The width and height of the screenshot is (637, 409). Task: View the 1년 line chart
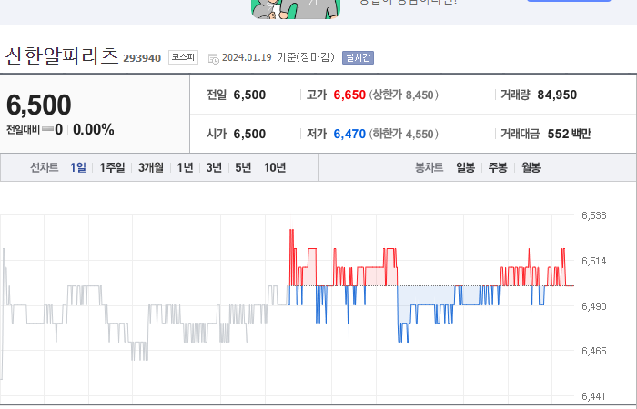tap(185, 167)
